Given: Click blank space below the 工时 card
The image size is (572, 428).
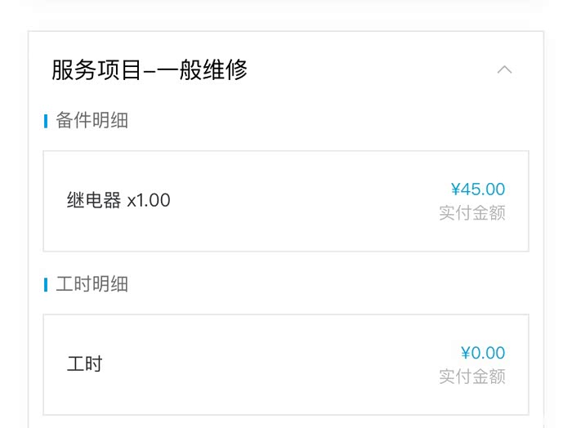Looking at the screenshot, I should tap(286, 421).
